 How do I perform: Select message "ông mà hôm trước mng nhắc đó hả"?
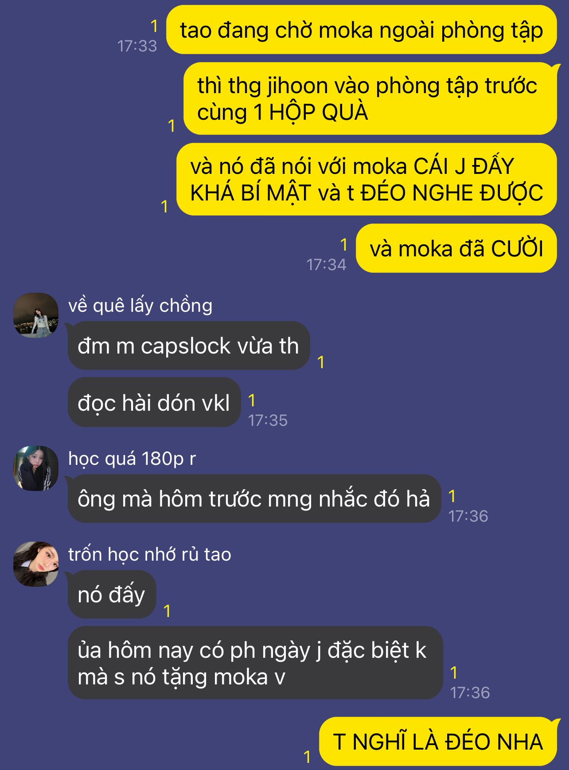pos(254,499)
